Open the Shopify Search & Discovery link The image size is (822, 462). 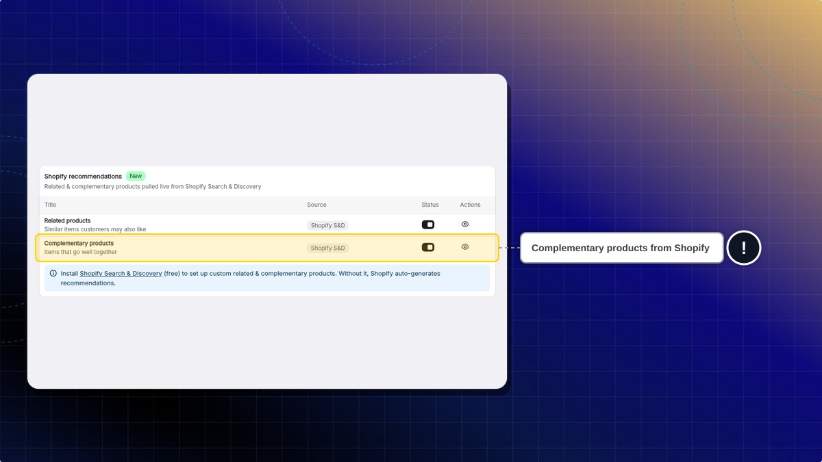121,273
